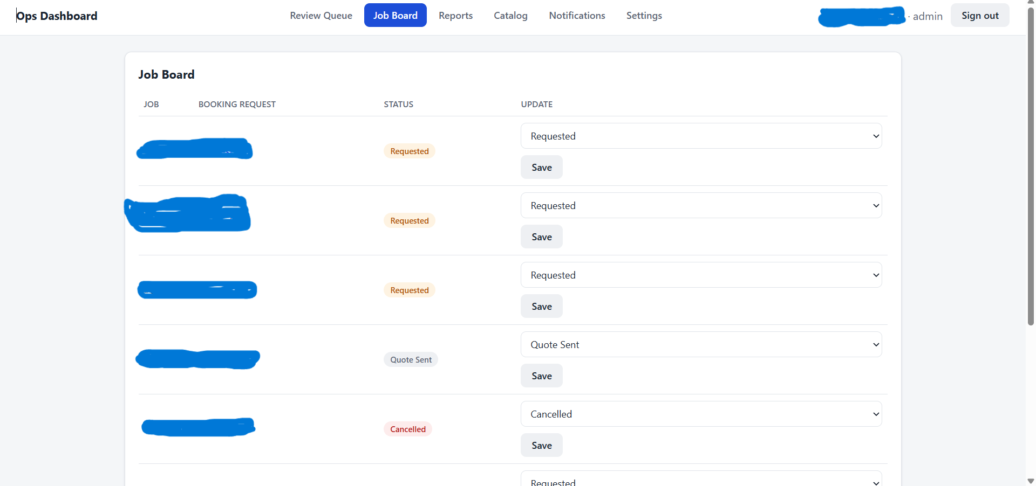This screenshot has height=486, width=1036.
Task: Go to the Reports tab
Action: (x=455, y=16)
